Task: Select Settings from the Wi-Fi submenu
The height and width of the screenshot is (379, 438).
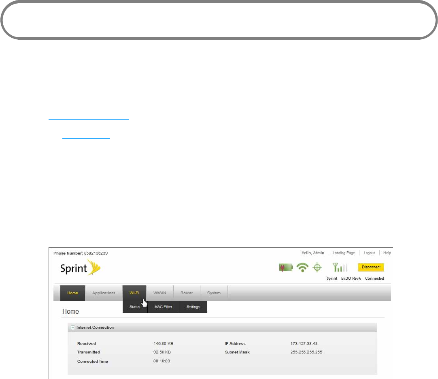Action: click(x=193, y=307)
